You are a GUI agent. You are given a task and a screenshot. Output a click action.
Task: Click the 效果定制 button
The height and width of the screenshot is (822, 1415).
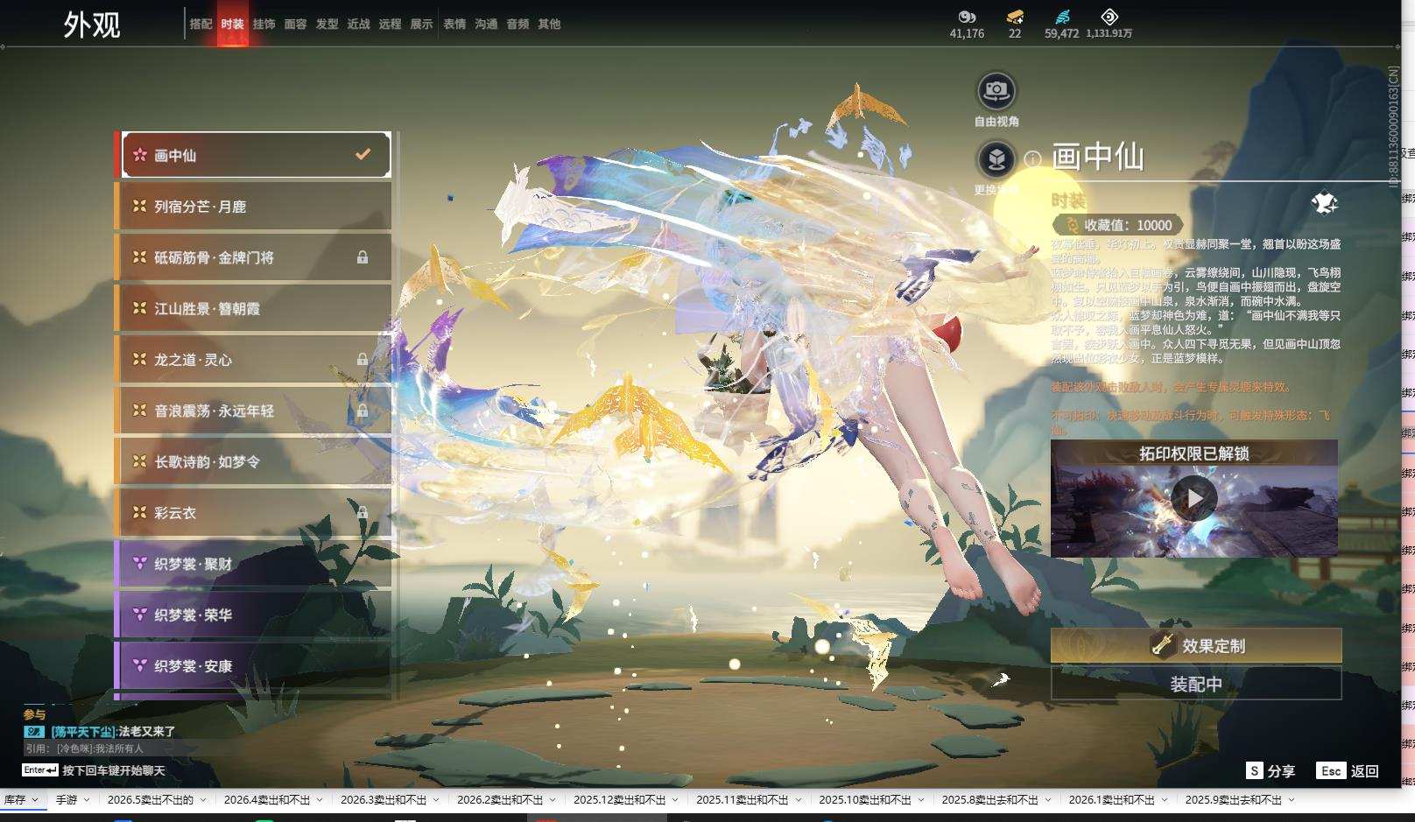tap(1196, 645)
